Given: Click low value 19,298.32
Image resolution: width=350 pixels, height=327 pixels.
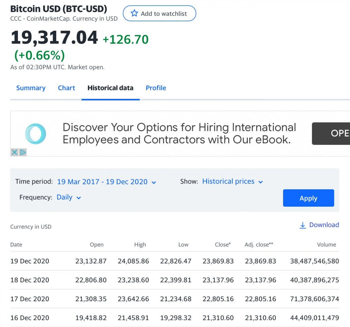Looking at the screenshot, I should coord(176,318).
